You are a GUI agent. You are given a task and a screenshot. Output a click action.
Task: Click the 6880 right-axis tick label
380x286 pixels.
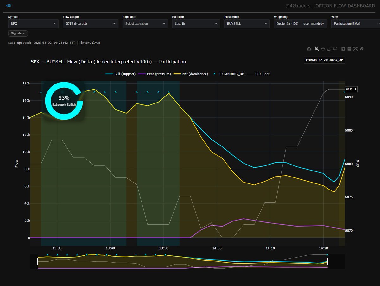[350, 164]
